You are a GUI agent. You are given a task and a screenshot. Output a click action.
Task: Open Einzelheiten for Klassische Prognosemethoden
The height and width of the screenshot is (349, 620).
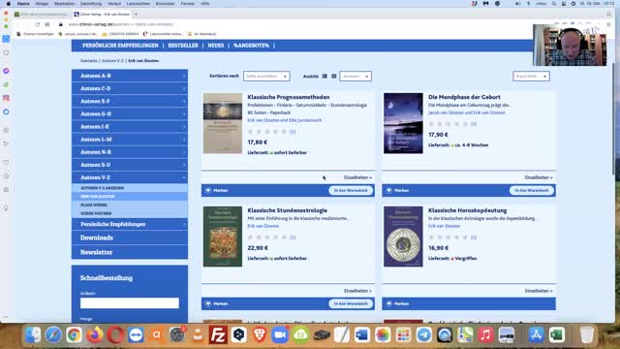[x=357, y=177]
